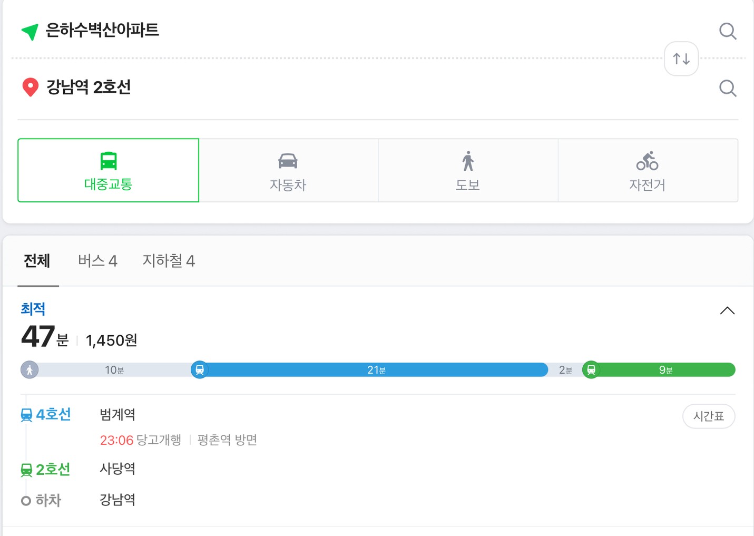Click the blue 21분 subway segment bar
754x536 pixels.
(376, 370)
